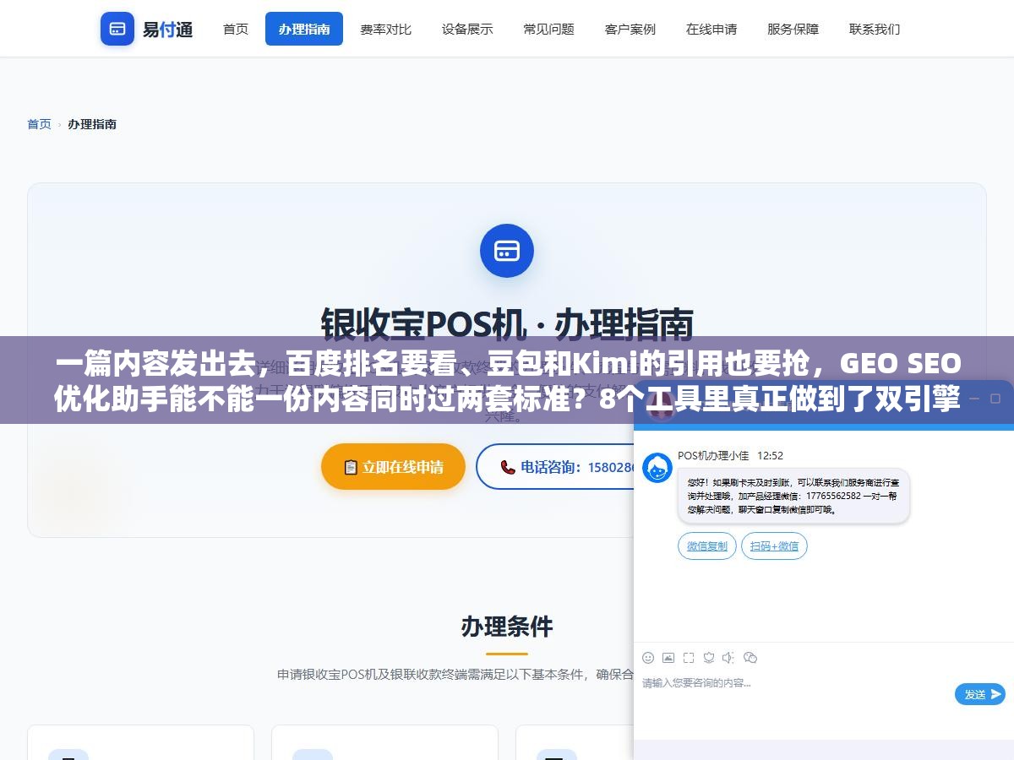Click the 微信复制 button in chat
1014x760 pixels.
click(707, 546)
